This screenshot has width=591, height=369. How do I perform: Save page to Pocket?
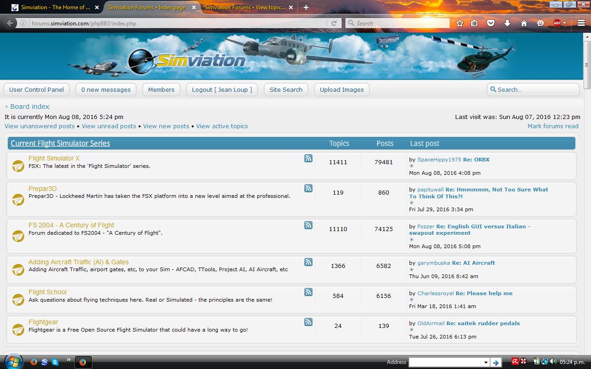(491, 23)
